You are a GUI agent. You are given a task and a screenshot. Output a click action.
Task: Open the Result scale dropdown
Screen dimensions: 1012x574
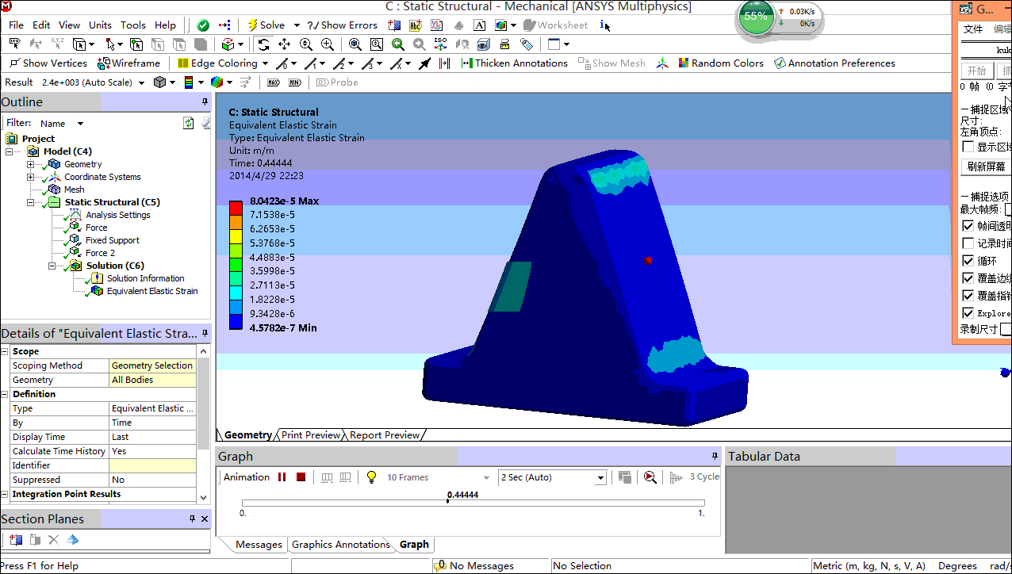click(141, 82)
